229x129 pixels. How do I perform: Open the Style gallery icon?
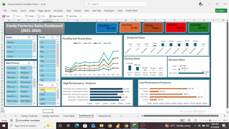[39, 16]
